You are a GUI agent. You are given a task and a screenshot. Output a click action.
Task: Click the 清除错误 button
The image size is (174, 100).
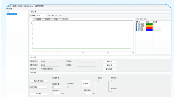[x=109, y=65]
